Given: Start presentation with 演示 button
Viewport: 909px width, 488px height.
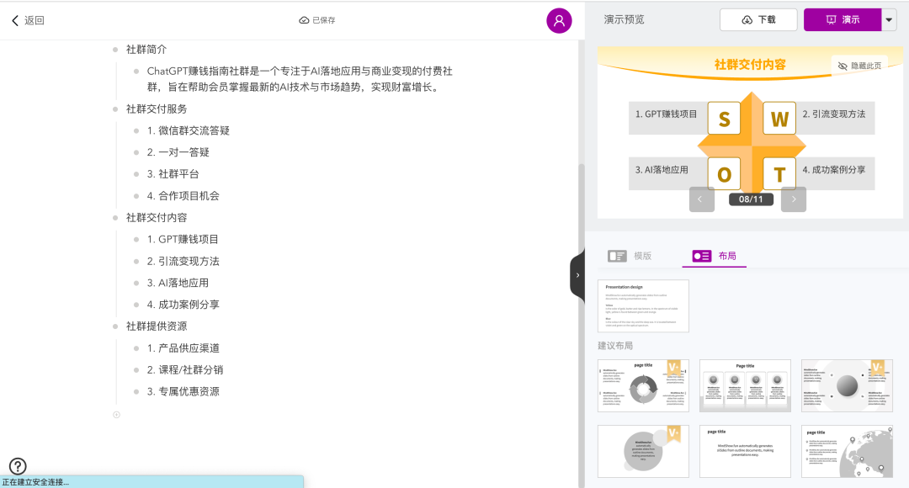Looking at the screenshot, I should tap(843, 19).
